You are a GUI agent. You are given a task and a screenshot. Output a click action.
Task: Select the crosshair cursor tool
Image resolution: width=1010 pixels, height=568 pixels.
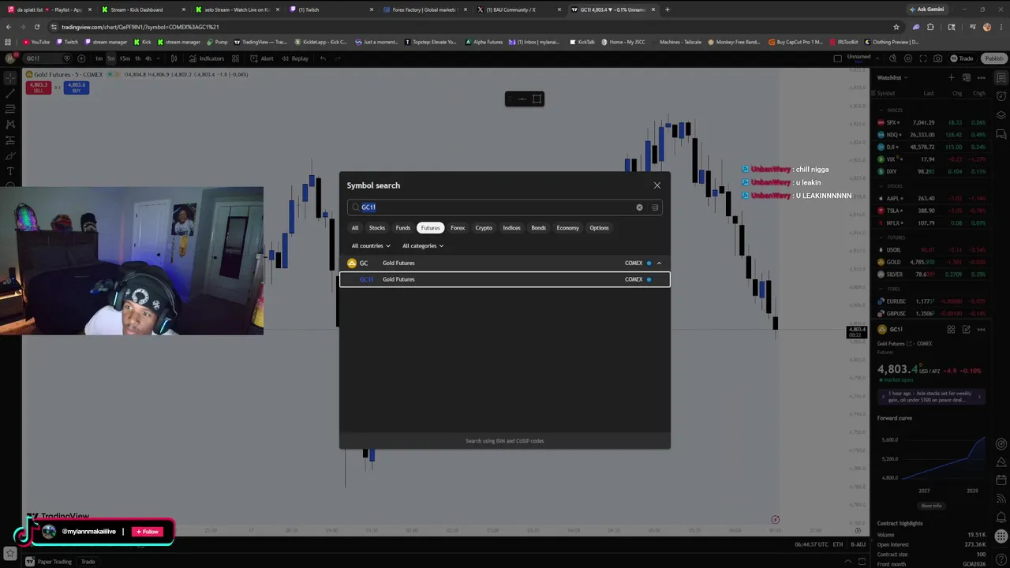[x=10, y=78]
